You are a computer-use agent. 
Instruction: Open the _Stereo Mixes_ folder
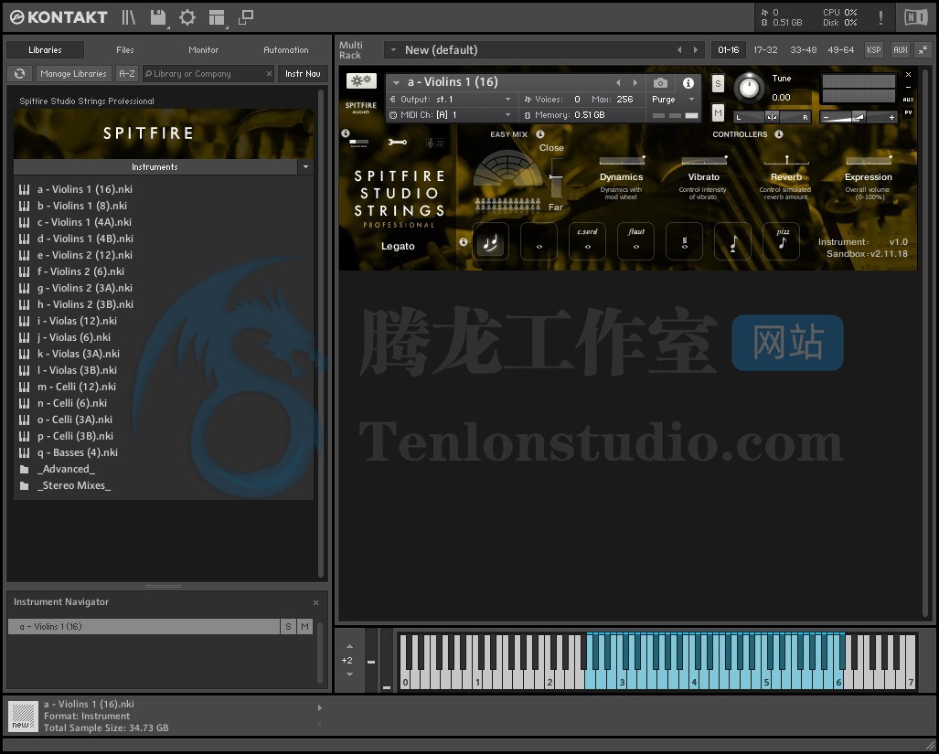[x=74, y=485]
